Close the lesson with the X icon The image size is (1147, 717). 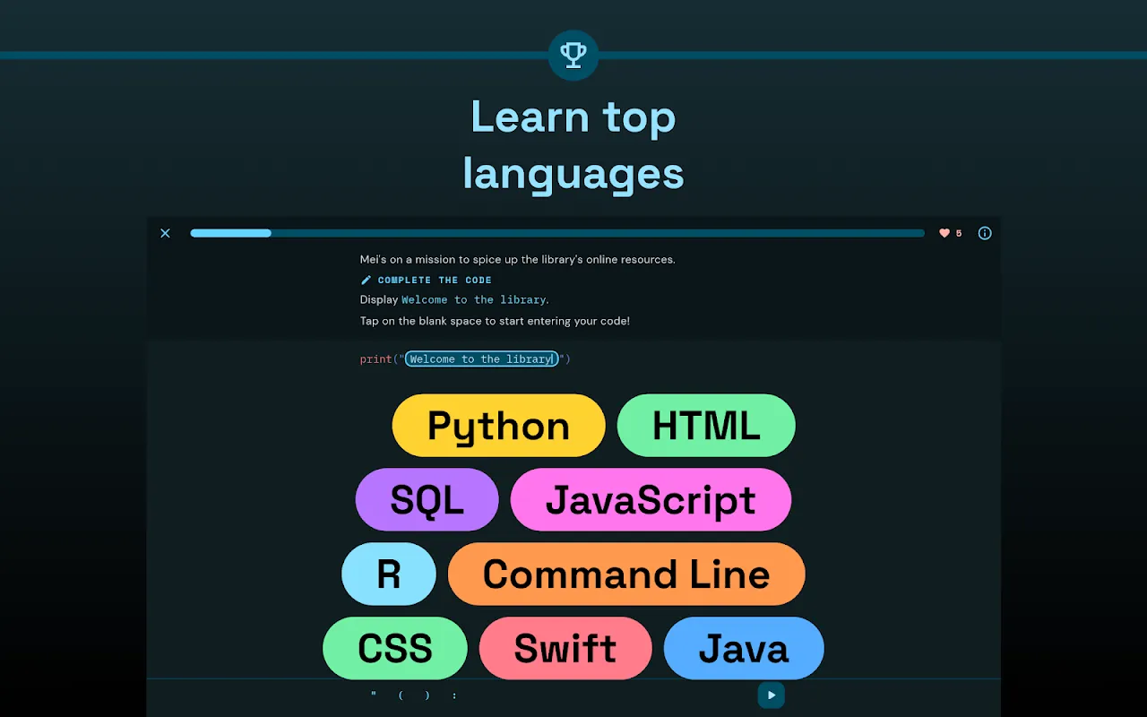[165, 233]
